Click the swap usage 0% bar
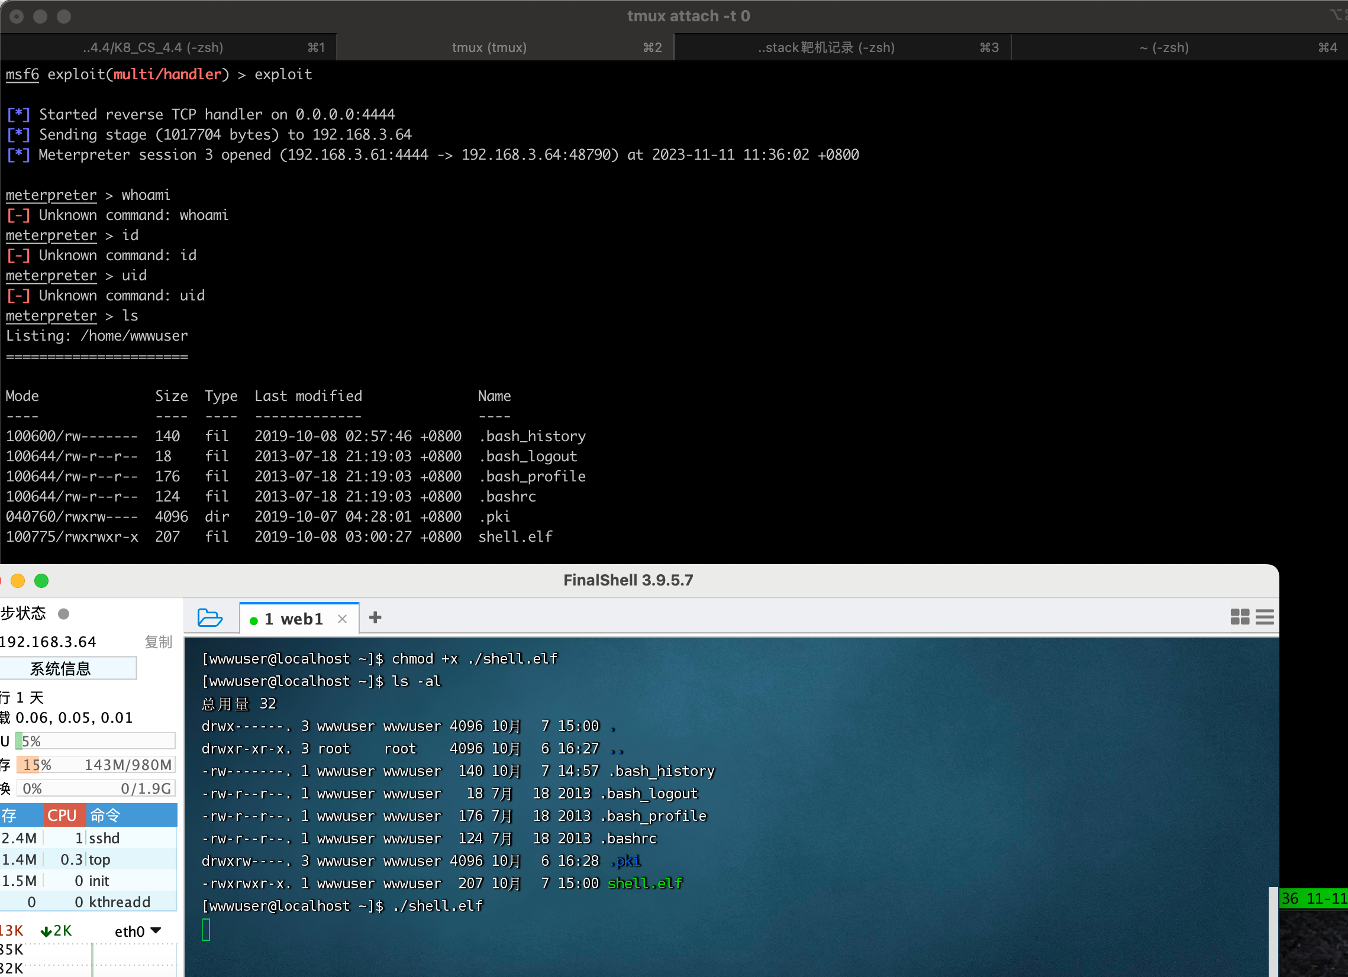Viewport: 1348px width, 977px height. coord(96,788)
